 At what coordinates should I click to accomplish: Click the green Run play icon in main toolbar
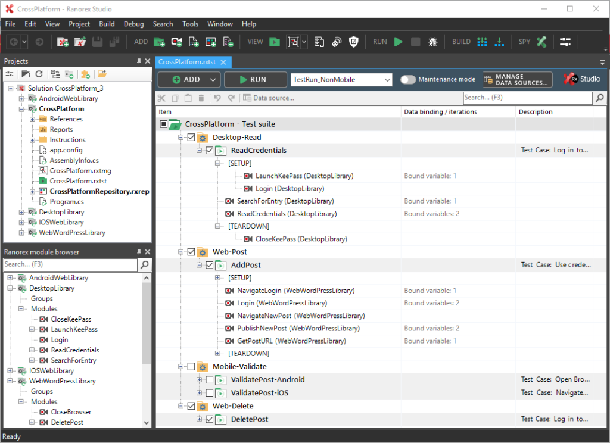(399, 42)
